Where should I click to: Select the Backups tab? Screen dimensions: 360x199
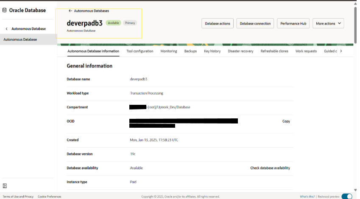click(190, 51)
